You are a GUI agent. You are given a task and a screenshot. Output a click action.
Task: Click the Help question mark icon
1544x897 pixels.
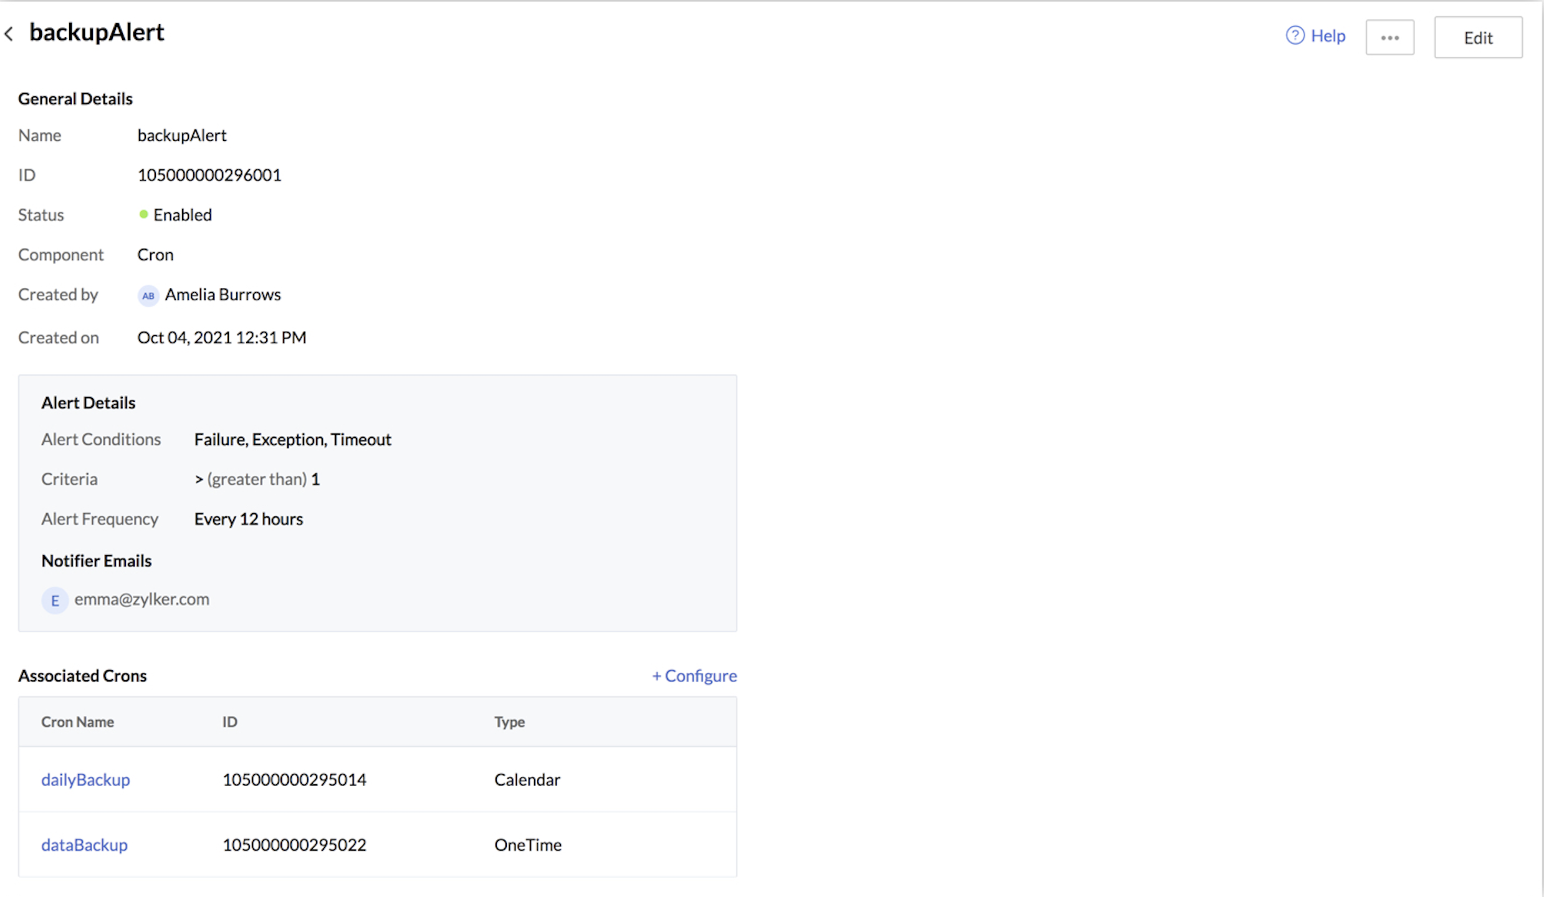point(1295,36)
